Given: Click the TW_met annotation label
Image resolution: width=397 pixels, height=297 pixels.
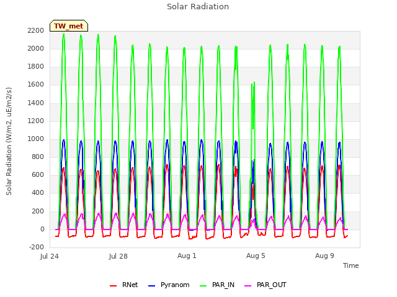Looking at the screenshot, I should (69, 26).
